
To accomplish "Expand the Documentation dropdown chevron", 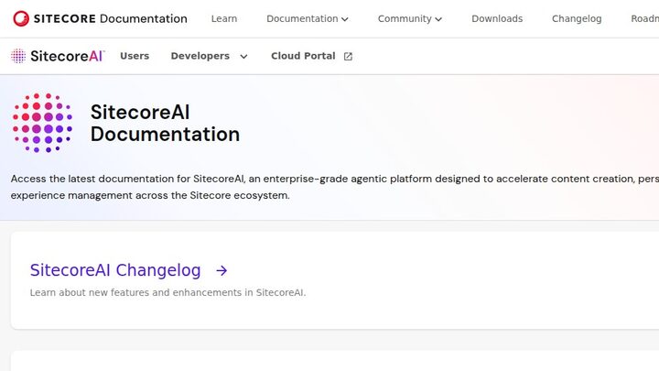I will point(345,19).
